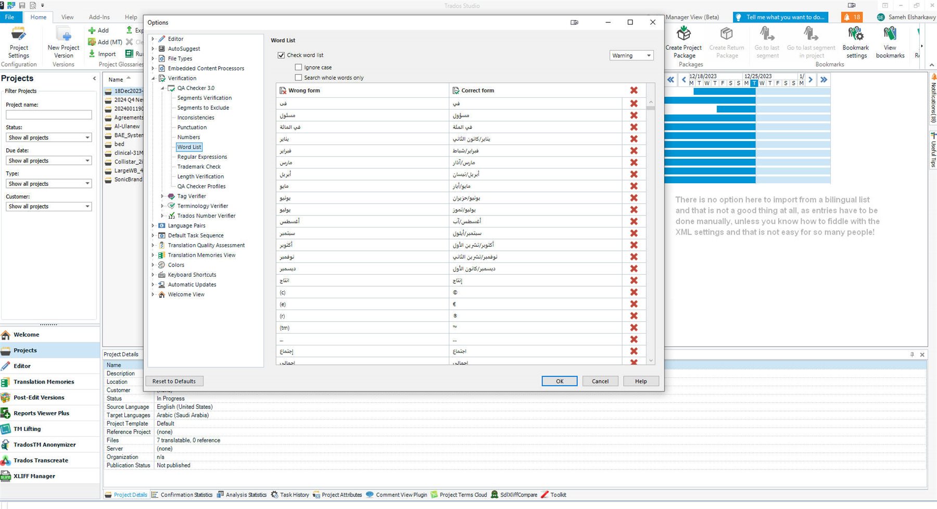The height and width of the screenshot is (509, 937).
Task: Enable Search whole words only checkbox
Action: pyautogui.click(x=298, y=78)
